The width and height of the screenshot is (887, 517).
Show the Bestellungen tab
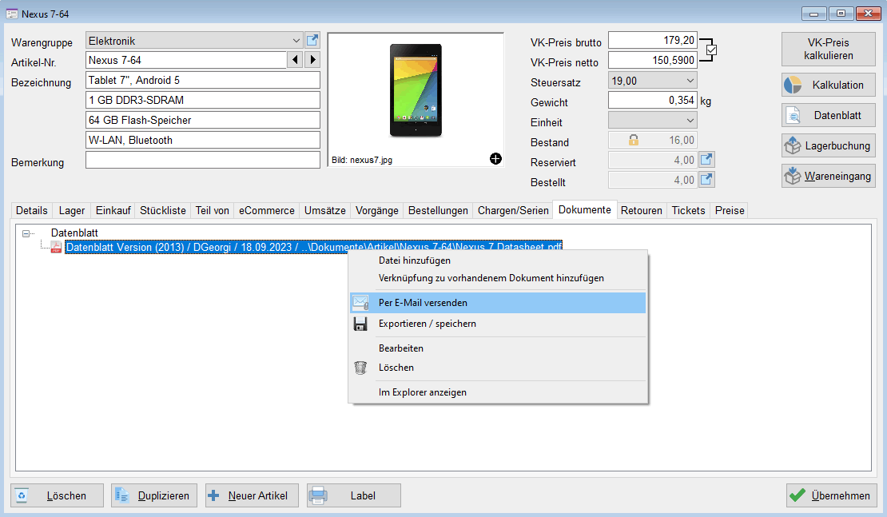[438, 210]
